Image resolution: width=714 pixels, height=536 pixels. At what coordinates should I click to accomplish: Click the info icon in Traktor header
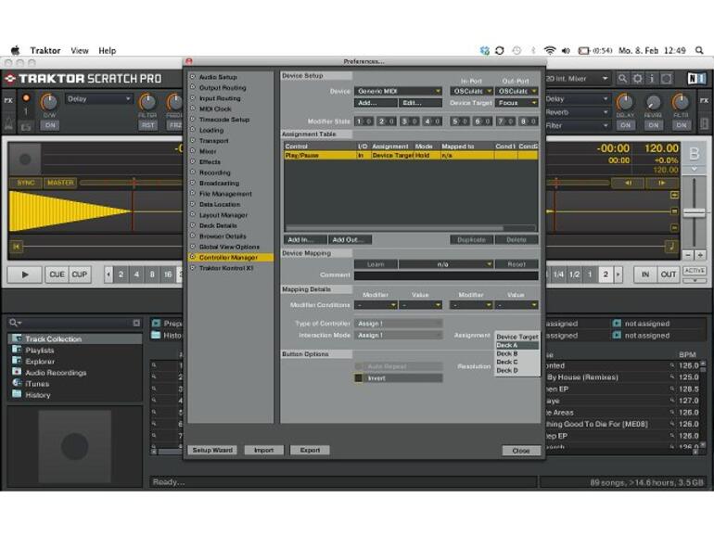click(x=654, y=79)
